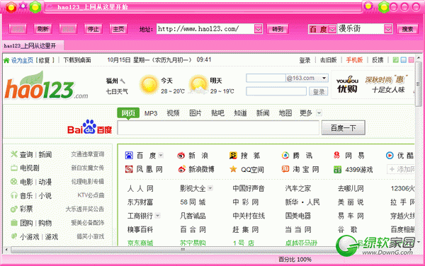Expand the arrow next to 影视大全
425x266 pixels.
coord(210,188)
